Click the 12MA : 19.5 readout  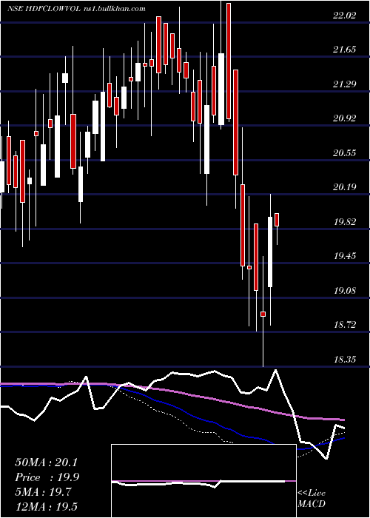coord(46,507)
